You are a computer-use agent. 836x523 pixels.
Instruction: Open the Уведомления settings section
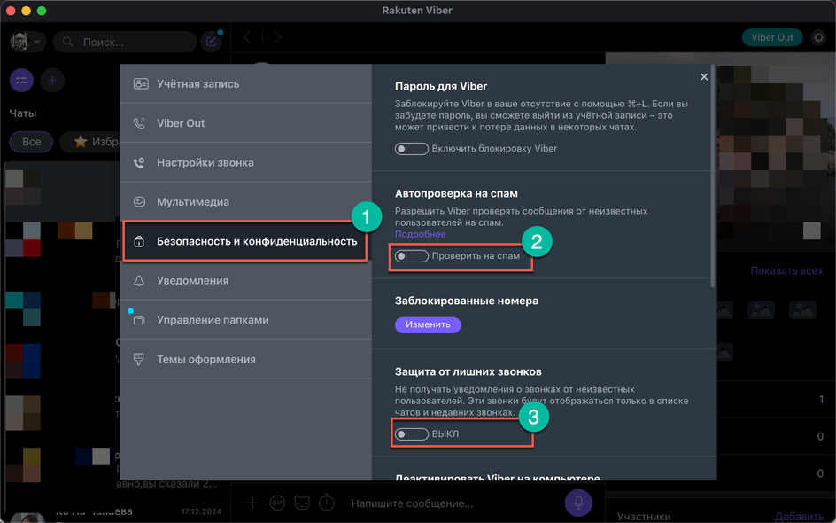(246, 281)
